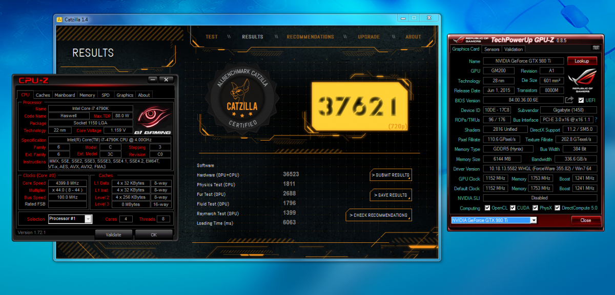Open the Memory tab in CPU-Z
615x295 pixels.
click(x=87, y=95)
